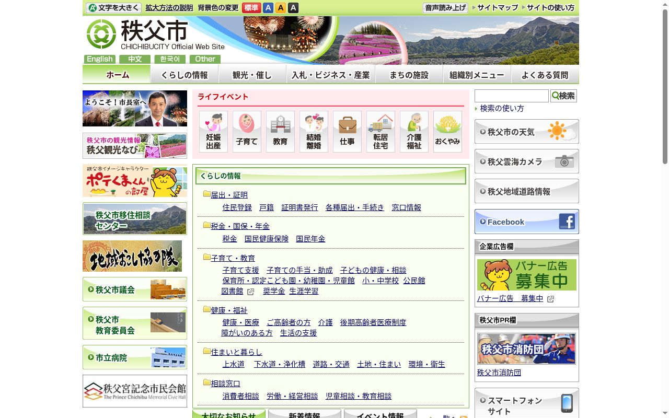Open the 国民健康保険 link
The height and width of the screenshot is (418, 669).
[x=267, y=239]
